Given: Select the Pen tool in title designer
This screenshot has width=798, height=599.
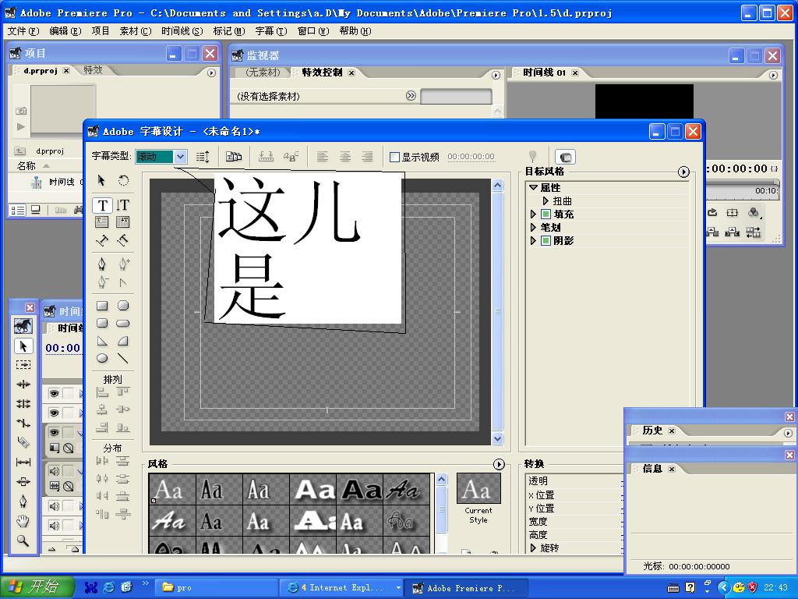Looking at the screenshot, I should (x=102, y=264).
